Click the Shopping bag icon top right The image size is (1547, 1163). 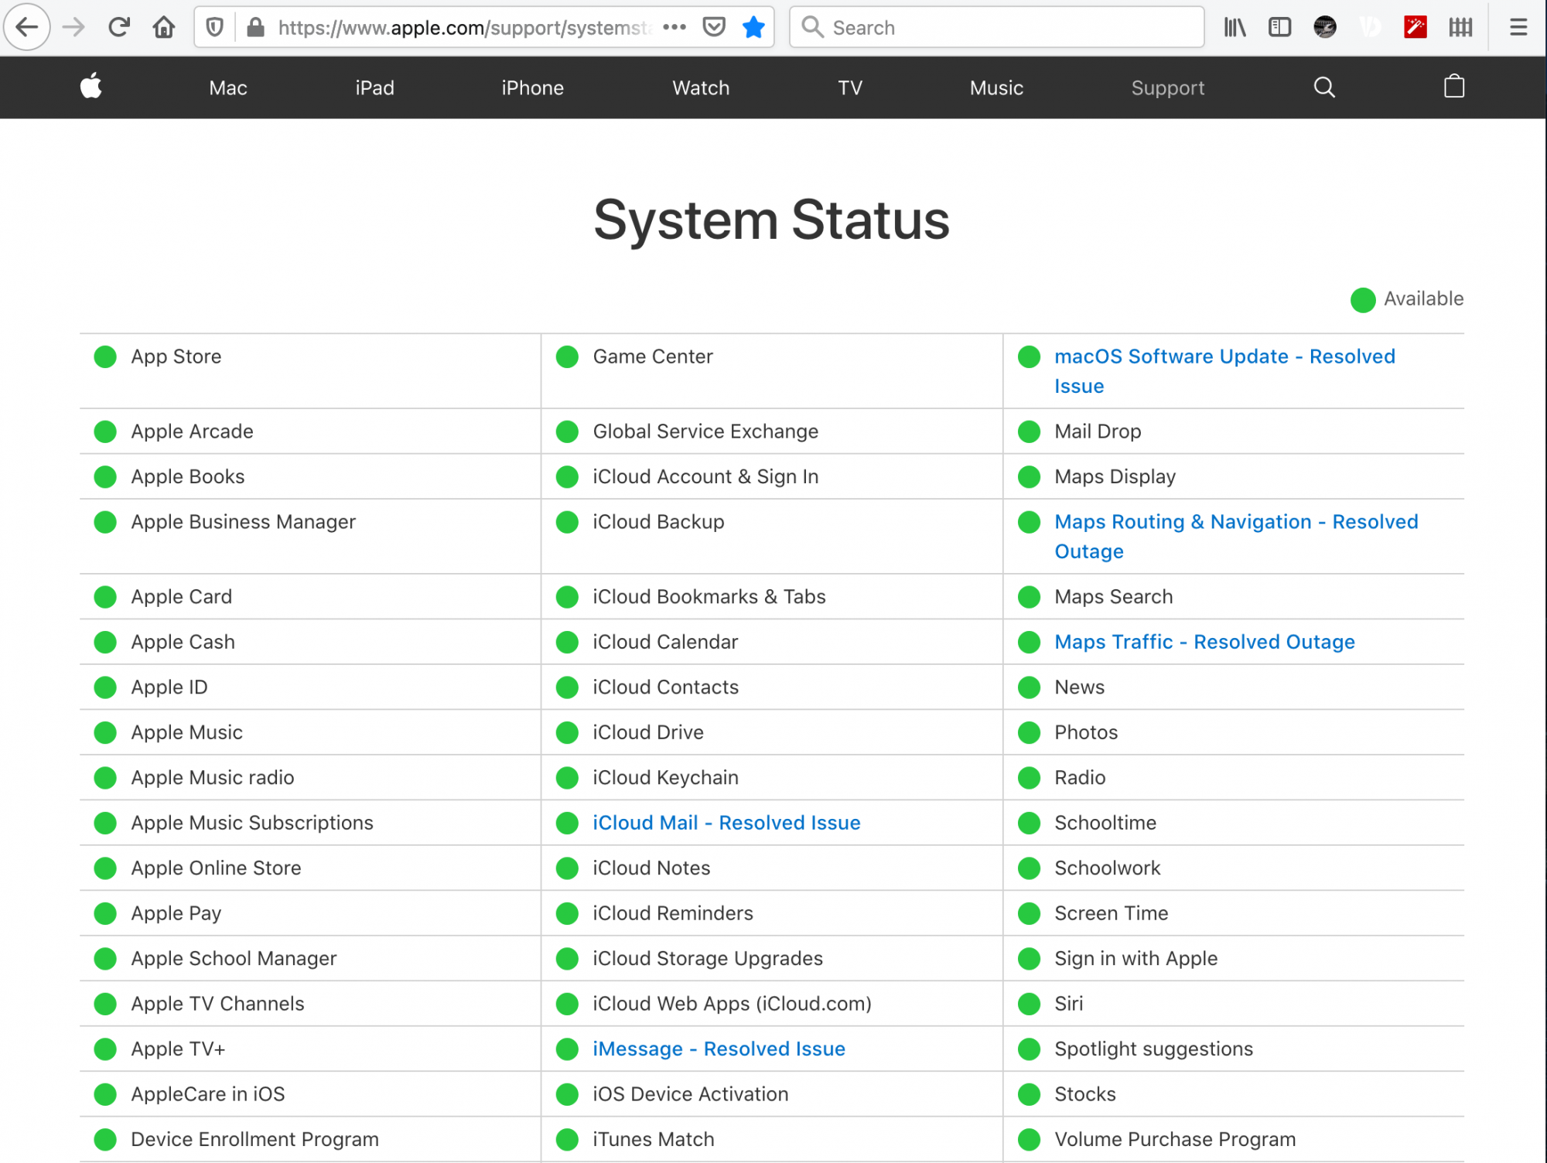[x=1453, y=87]
